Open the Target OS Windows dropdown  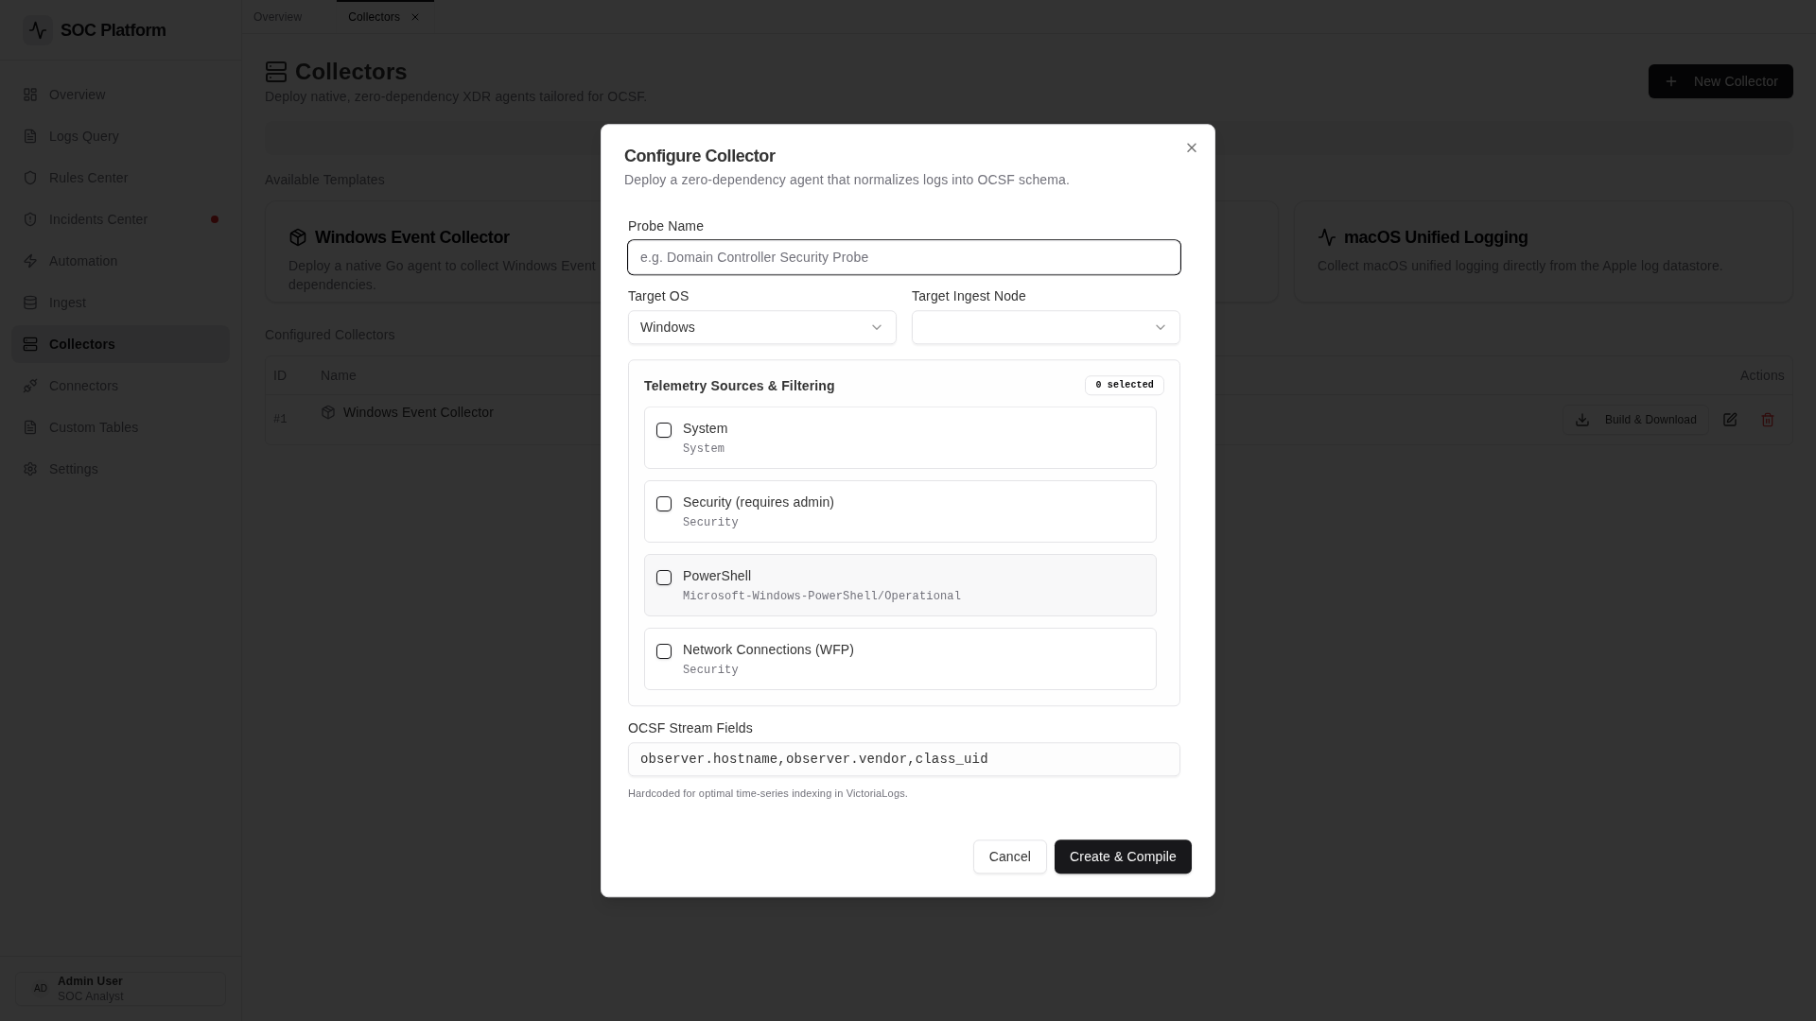(761, 327)
